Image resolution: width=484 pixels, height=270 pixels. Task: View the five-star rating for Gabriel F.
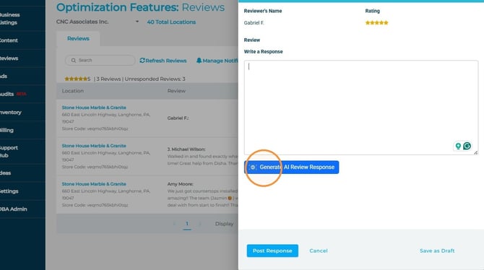tap(376, 22)
